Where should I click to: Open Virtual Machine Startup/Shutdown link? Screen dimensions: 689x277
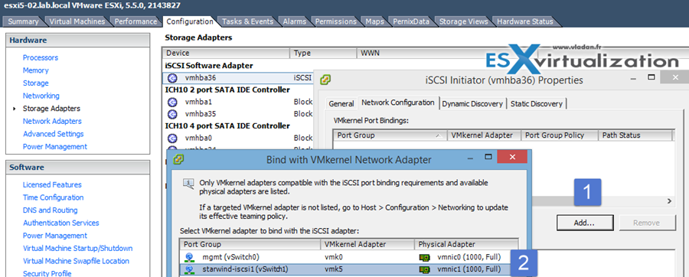point(78,249)
